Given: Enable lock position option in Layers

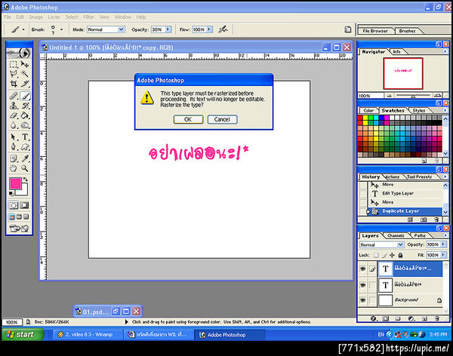Looking at the screenshot, I should click(x=392, y=255).
